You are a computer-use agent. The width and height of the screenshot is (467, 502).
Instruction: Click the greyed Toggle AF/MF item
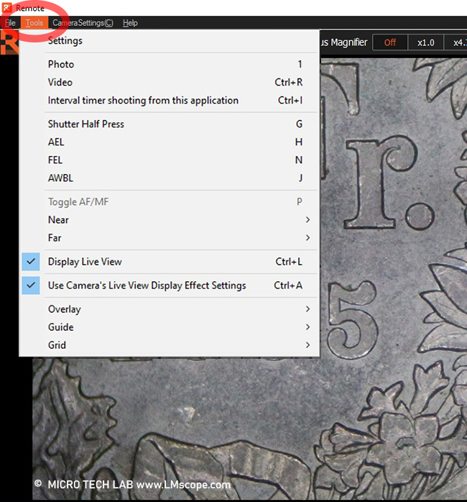click(x=170, y=201)
